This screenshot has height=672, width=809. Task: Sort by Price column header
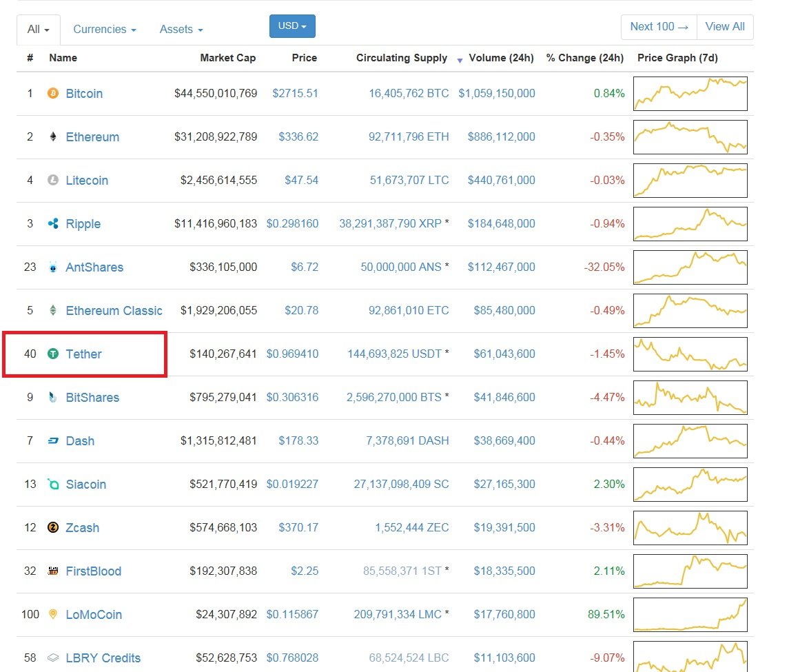pyautogui.click(x=305, y=58)
